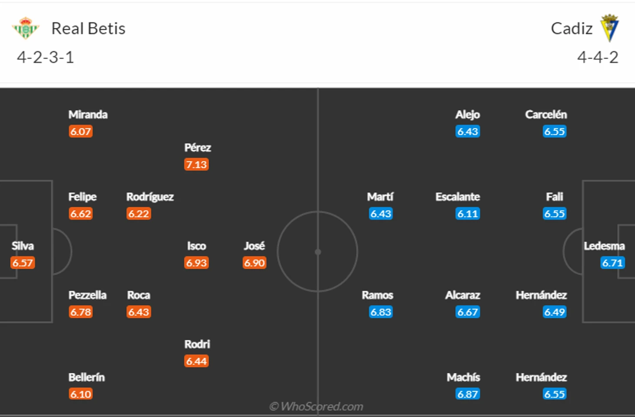Click the Real Betis 4-2-3-1 formation label
The image size is (635, 417).
pyautogui.click(x=46, y=57)
